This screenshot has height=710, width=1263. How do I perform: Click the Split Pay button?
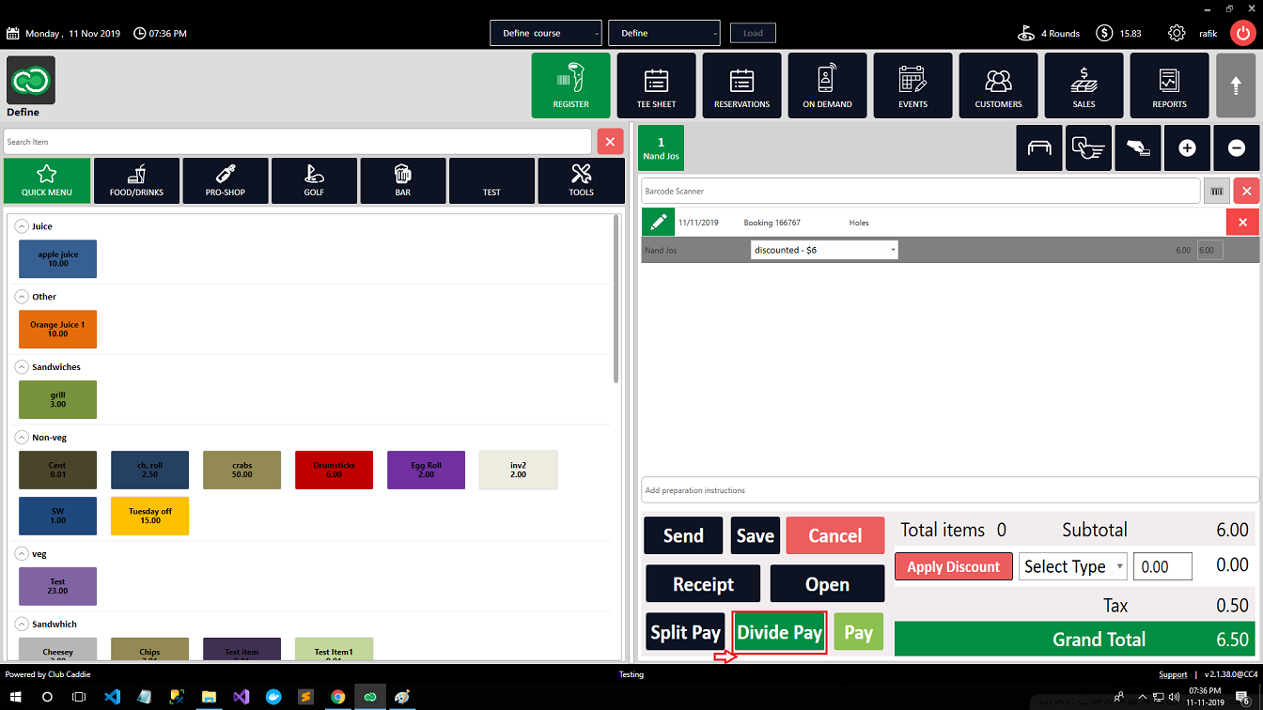tap(685, 632)
